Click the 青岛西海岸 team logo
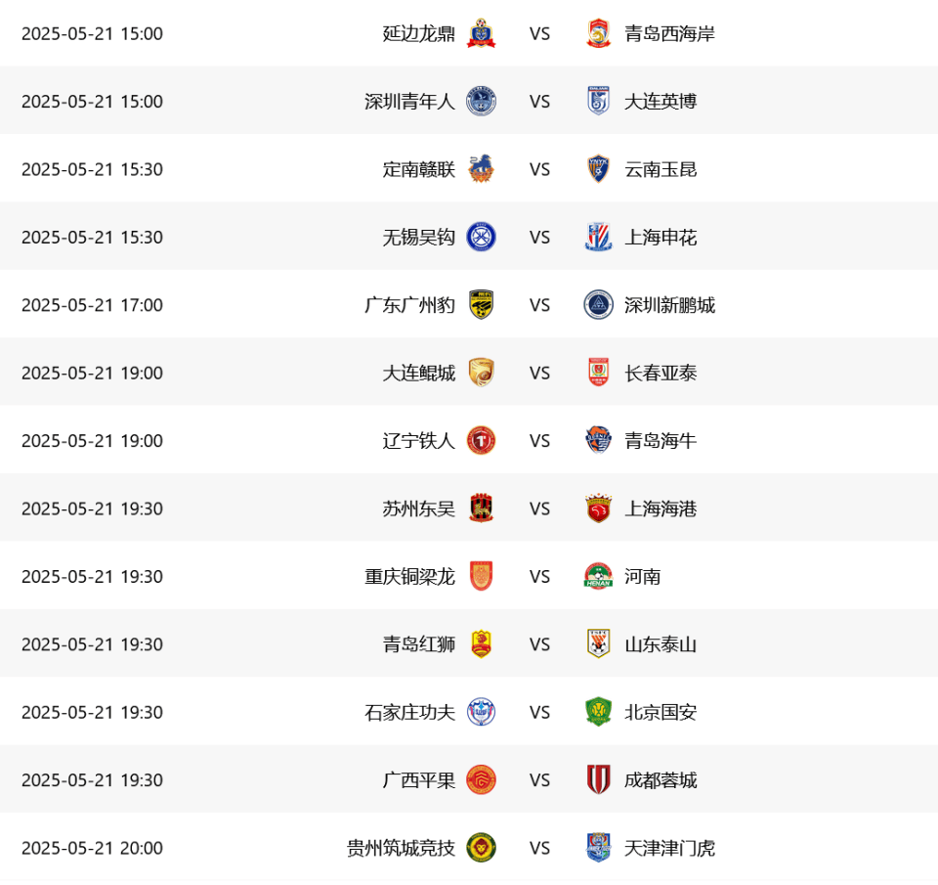Screen dimensions: 938x885 click(598, 33)
